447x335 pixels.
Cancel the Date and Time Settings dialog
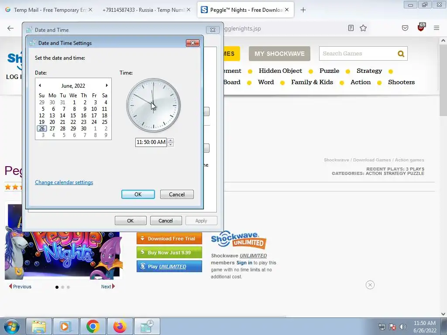pos(177,194)
